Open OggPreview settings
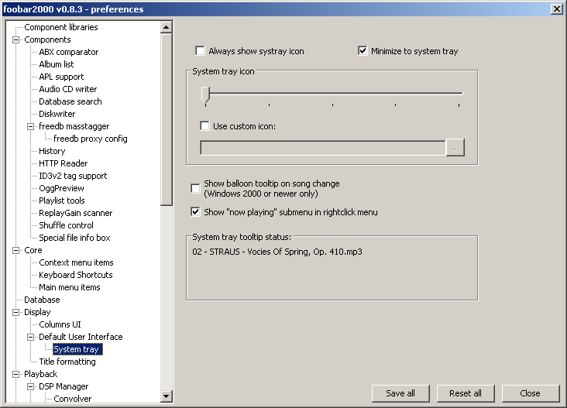This screenshot has width=567, height=408. click(x=61, y=188)
